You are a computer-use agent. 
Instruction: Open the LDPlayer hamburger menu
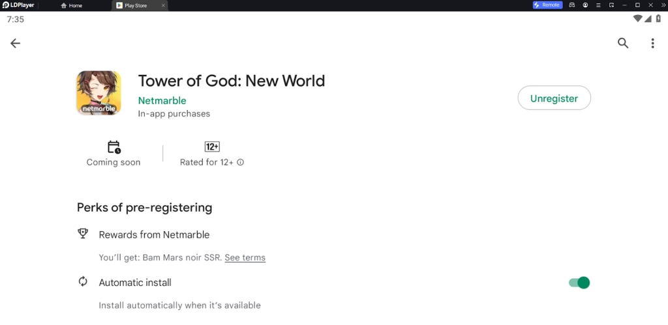(x=599, y=5)
